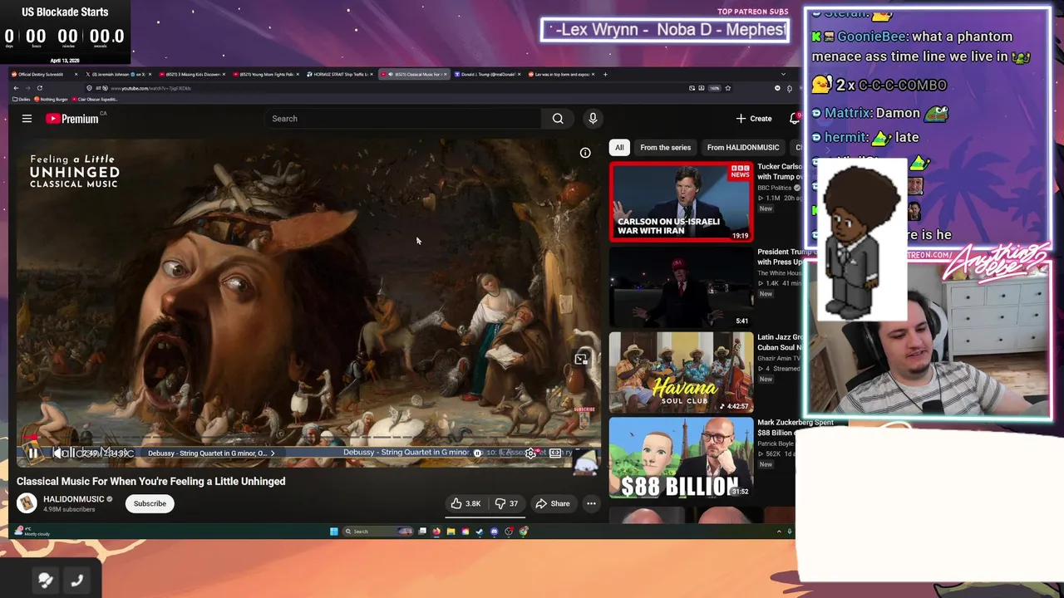Open video info card icon
1064x598 pixels.
coord(585,153)
